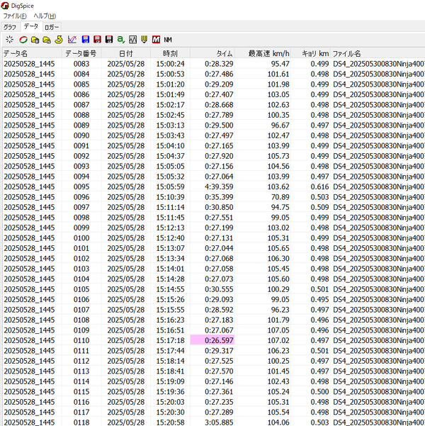Click the lap time 4:39.359
This screenshot has height=426, width=425.
219,186
